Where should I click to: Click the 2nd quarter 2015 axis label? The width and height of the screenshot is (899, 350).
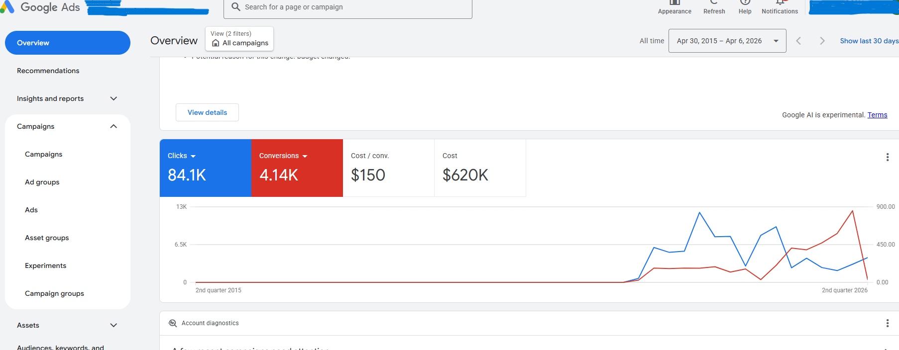point(218,290)
